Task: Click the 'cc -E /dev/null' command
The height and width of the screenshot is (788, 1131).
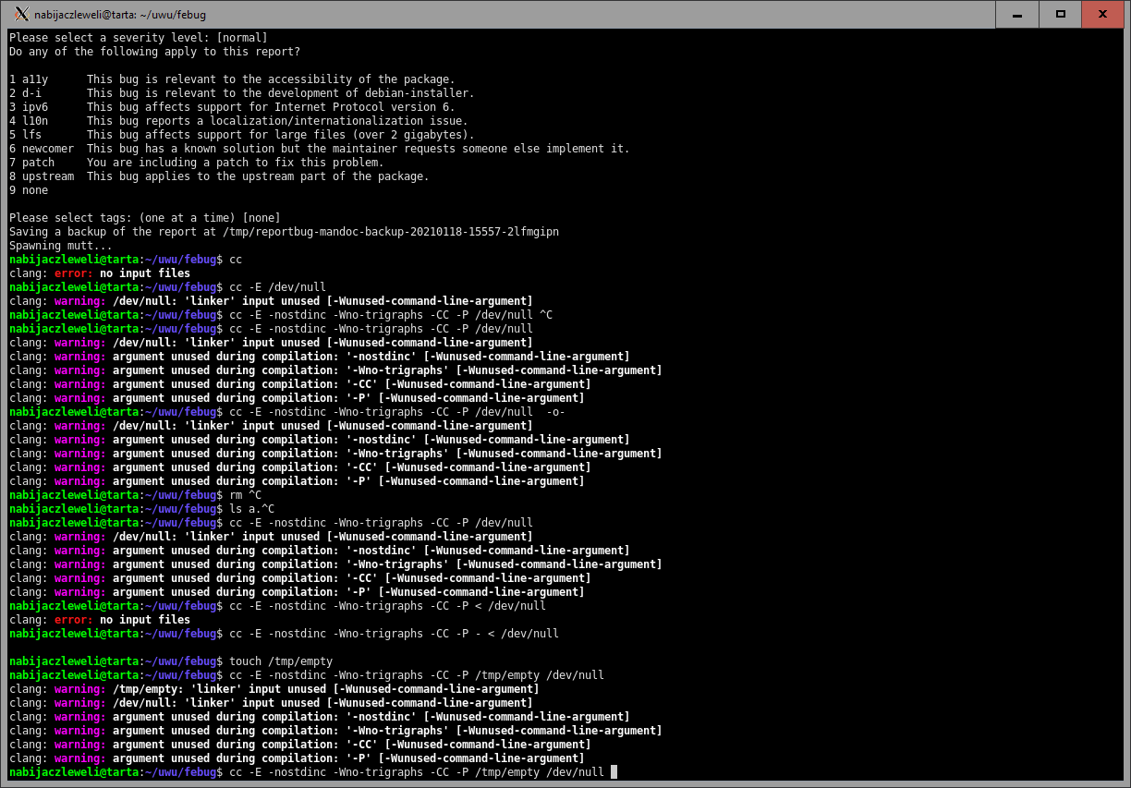Action: [277, 287]
